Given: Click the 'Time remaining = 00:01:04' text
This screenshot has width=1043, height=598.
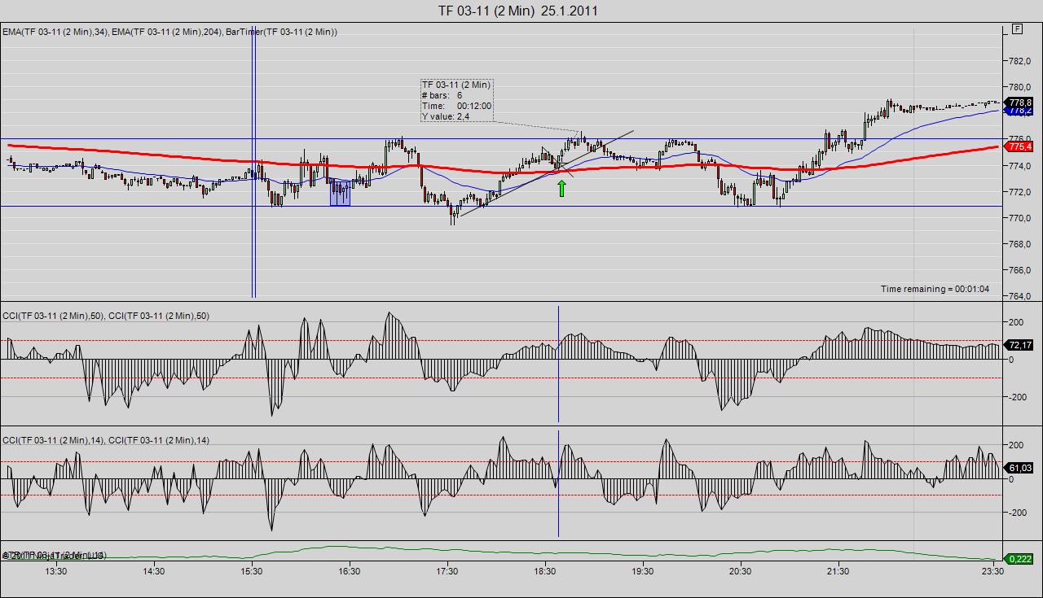Looking at the screenshot, I should tap(935, 289).
